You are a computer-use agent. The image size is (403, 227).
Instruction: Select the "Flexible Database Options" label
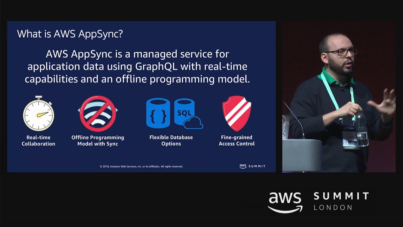[171, 141]
